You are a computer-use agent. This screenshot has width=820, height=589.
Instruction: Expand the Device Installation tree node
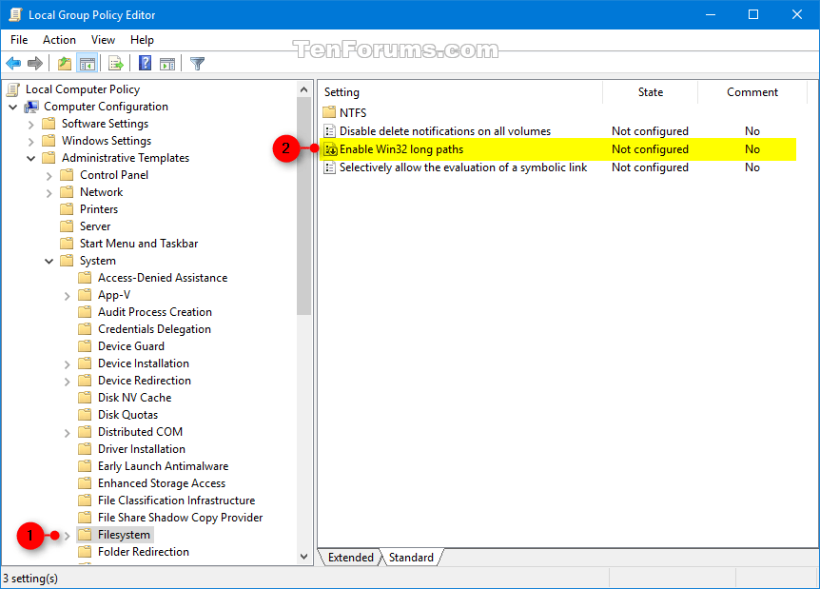click(x=66, y=363)
